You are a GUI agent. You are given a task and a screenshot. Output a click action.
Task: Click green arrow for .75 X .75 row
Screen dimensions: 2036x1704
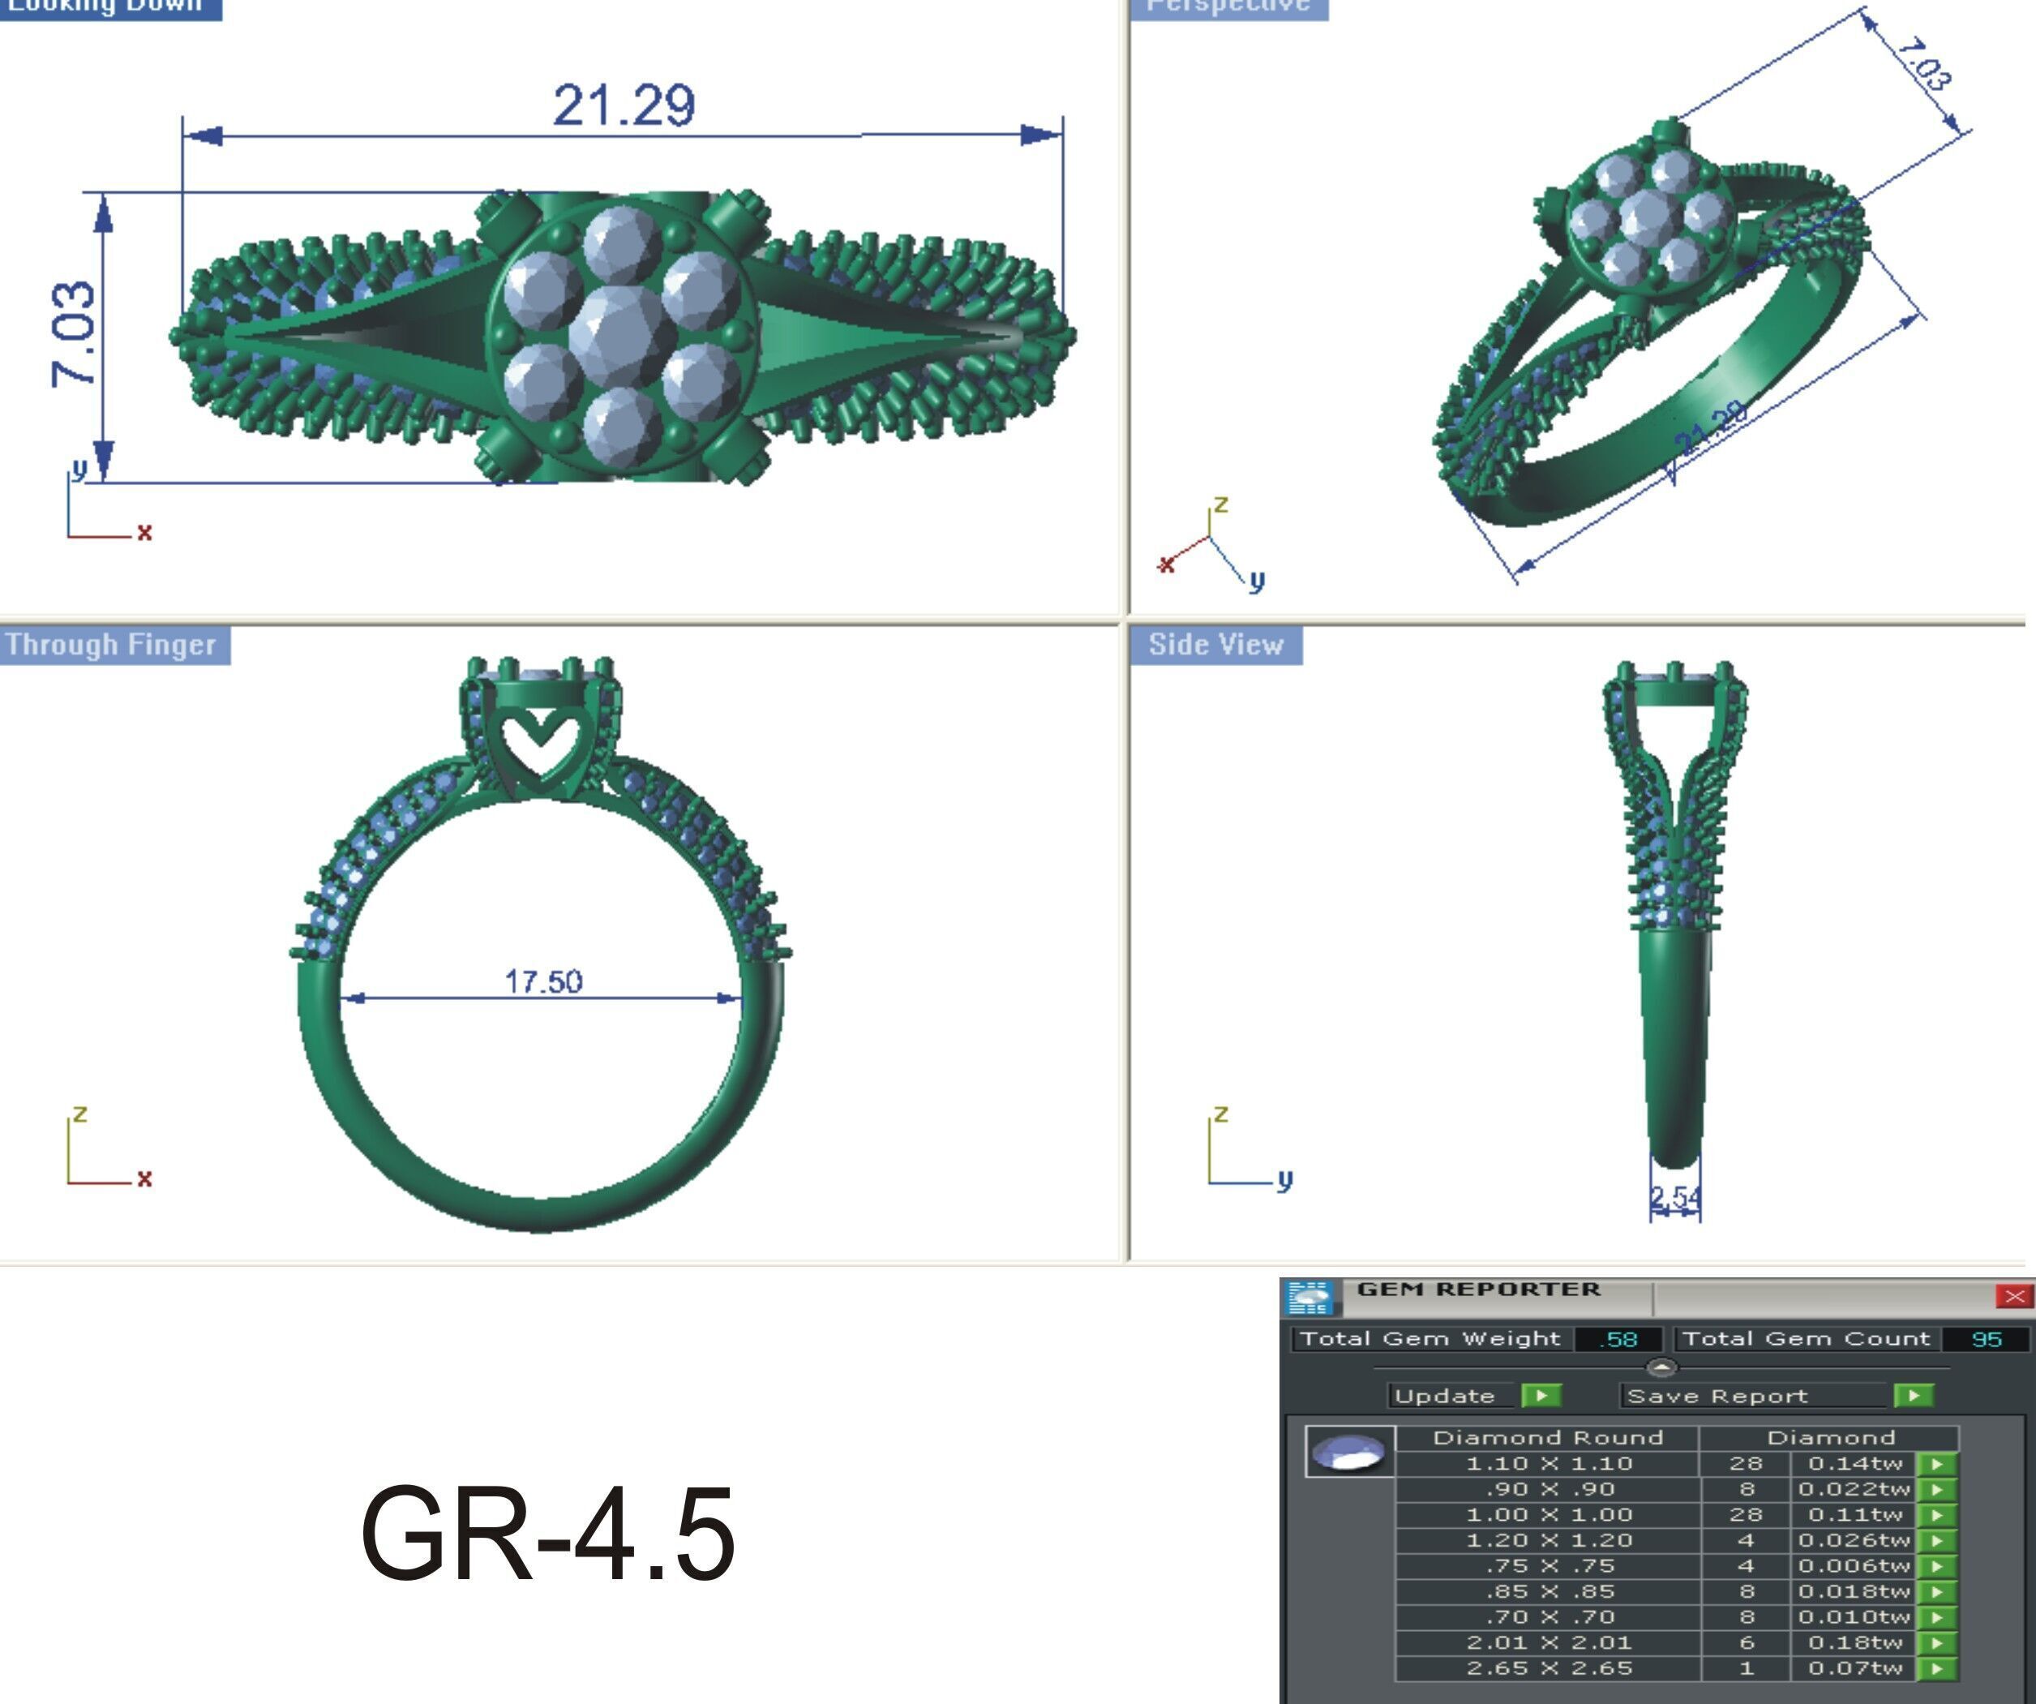(x=1937, y=1566)
